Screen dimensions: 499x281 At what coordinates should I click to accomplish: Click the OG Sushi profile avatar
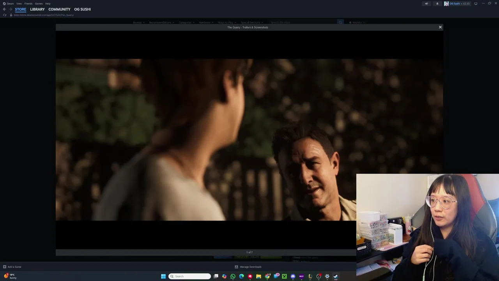[x=446, y=4]
